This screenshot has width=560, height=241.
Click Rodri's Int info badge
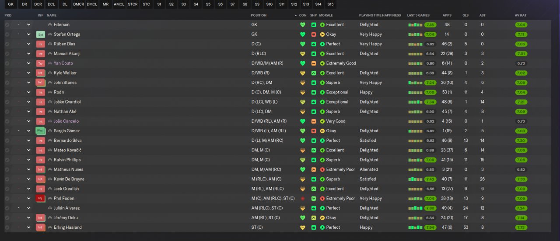[x=41, y=92]
